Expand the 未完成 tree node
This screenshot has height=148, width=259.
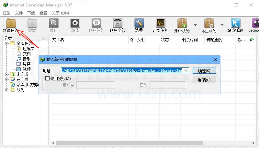[x=7, y=74]
